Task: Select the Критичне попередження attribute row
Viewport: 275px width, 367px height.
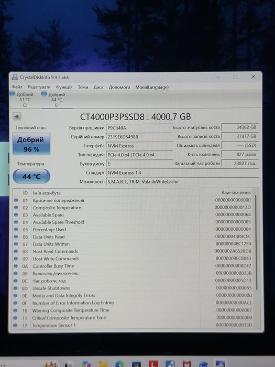Action: point(133,200)
